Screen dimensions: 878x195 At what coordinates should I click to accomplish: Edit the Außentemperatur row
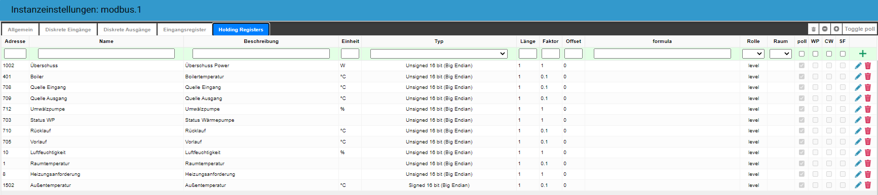(858, 185)
